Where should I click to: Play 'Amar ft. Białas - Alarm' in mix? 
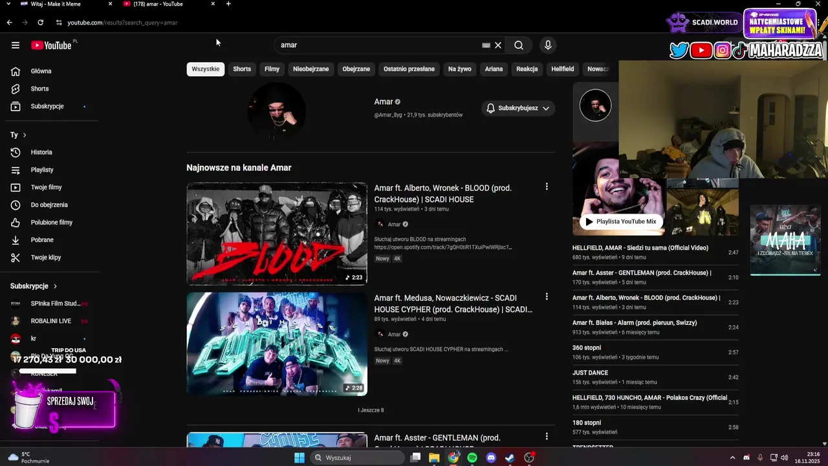(x=655, y=327)
